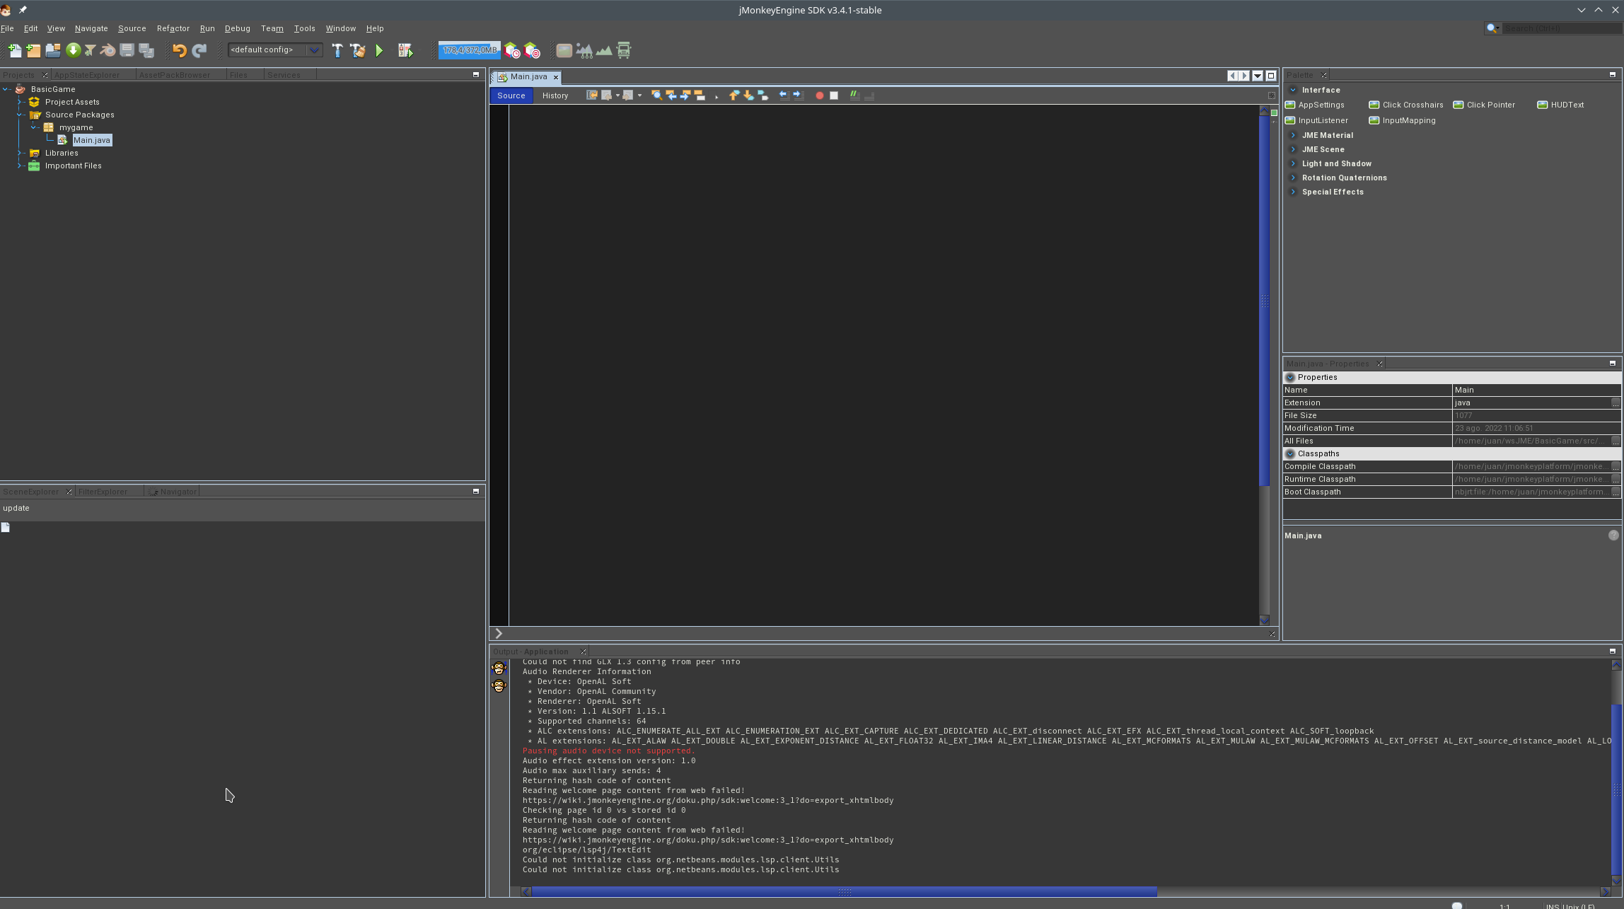
Task: Click the Find Previous Occurrence icon
Action: [x=671, y=95]
